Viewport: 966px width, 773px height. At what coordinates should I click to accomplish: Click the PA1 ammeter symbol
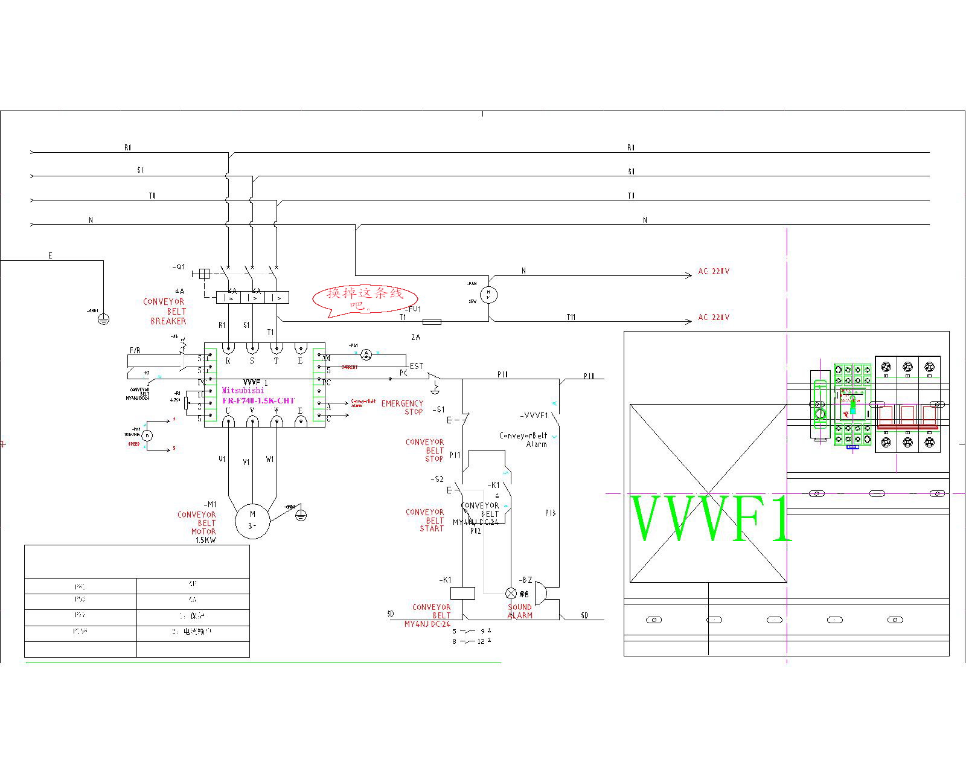(x=365, y=355)
